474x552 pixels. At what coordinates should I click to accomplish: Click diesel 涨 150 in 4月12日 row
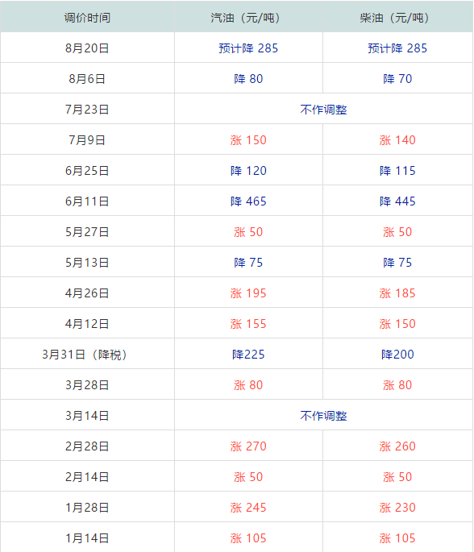(397, 324)
